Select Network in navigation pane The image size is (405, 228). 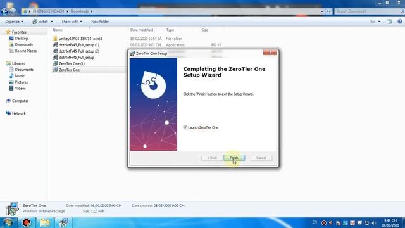click(x=18, y=113)
